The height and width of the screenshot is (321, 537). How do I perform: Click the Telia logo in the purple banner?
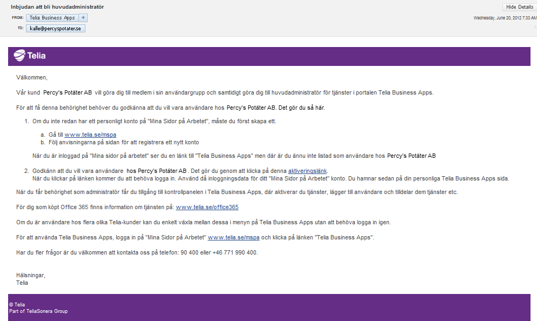[30, 56]
